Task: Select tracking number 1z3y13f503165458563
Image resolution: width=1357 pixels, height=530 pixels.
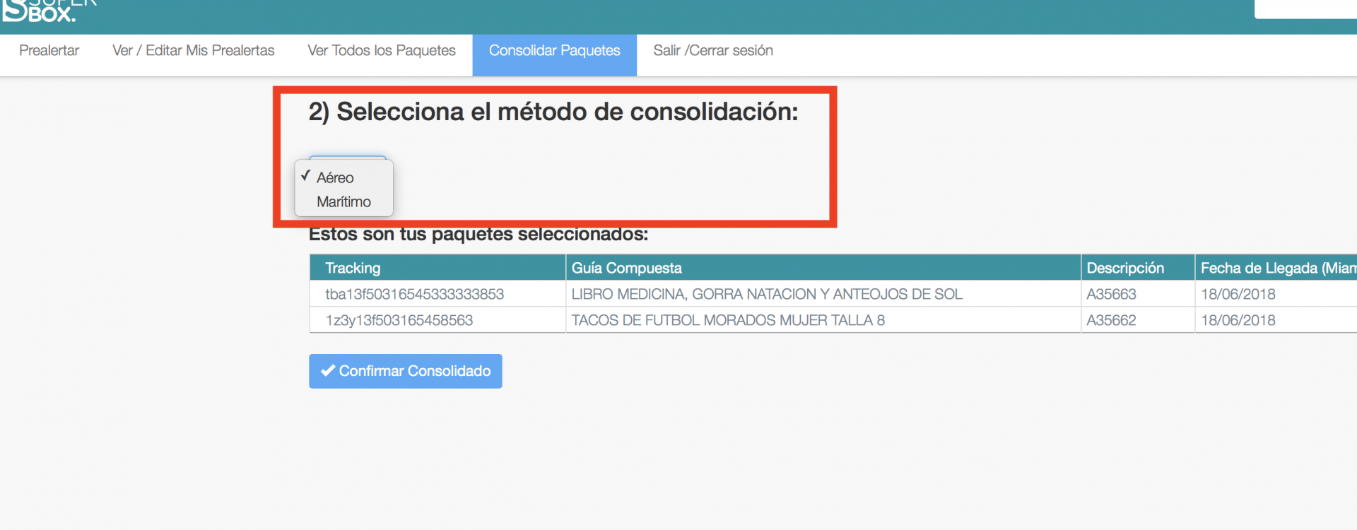Action: point(399,321)
